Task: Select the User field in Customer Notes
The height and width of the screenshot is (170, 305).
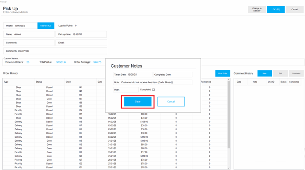Action: 125,89
